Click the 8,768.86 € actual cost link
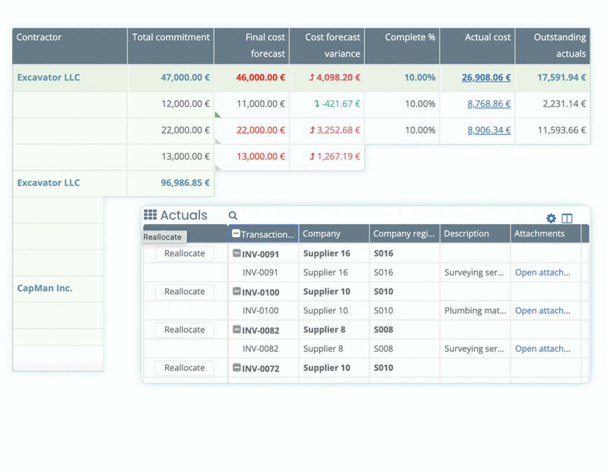Viewport: 606px width, 474px height. [x=489, y=104]
